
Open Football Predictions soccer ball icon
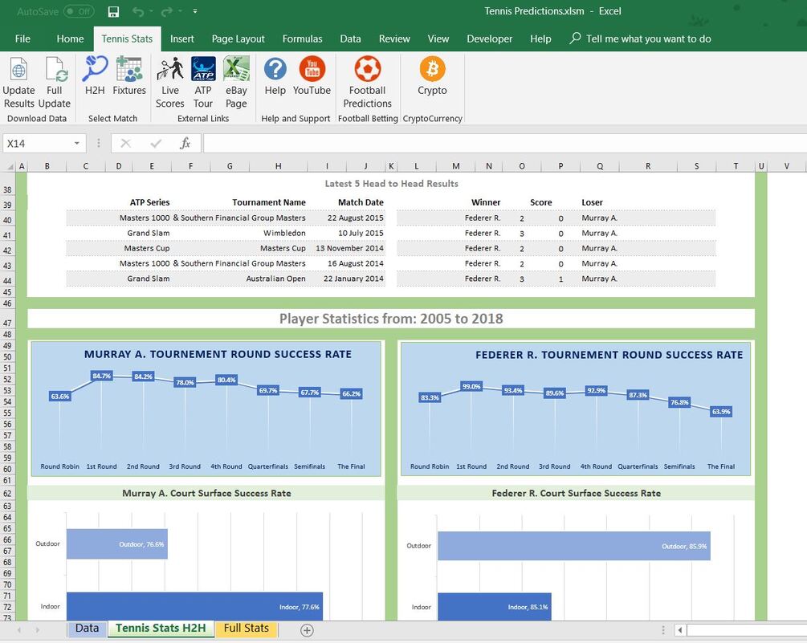point(368,69)
